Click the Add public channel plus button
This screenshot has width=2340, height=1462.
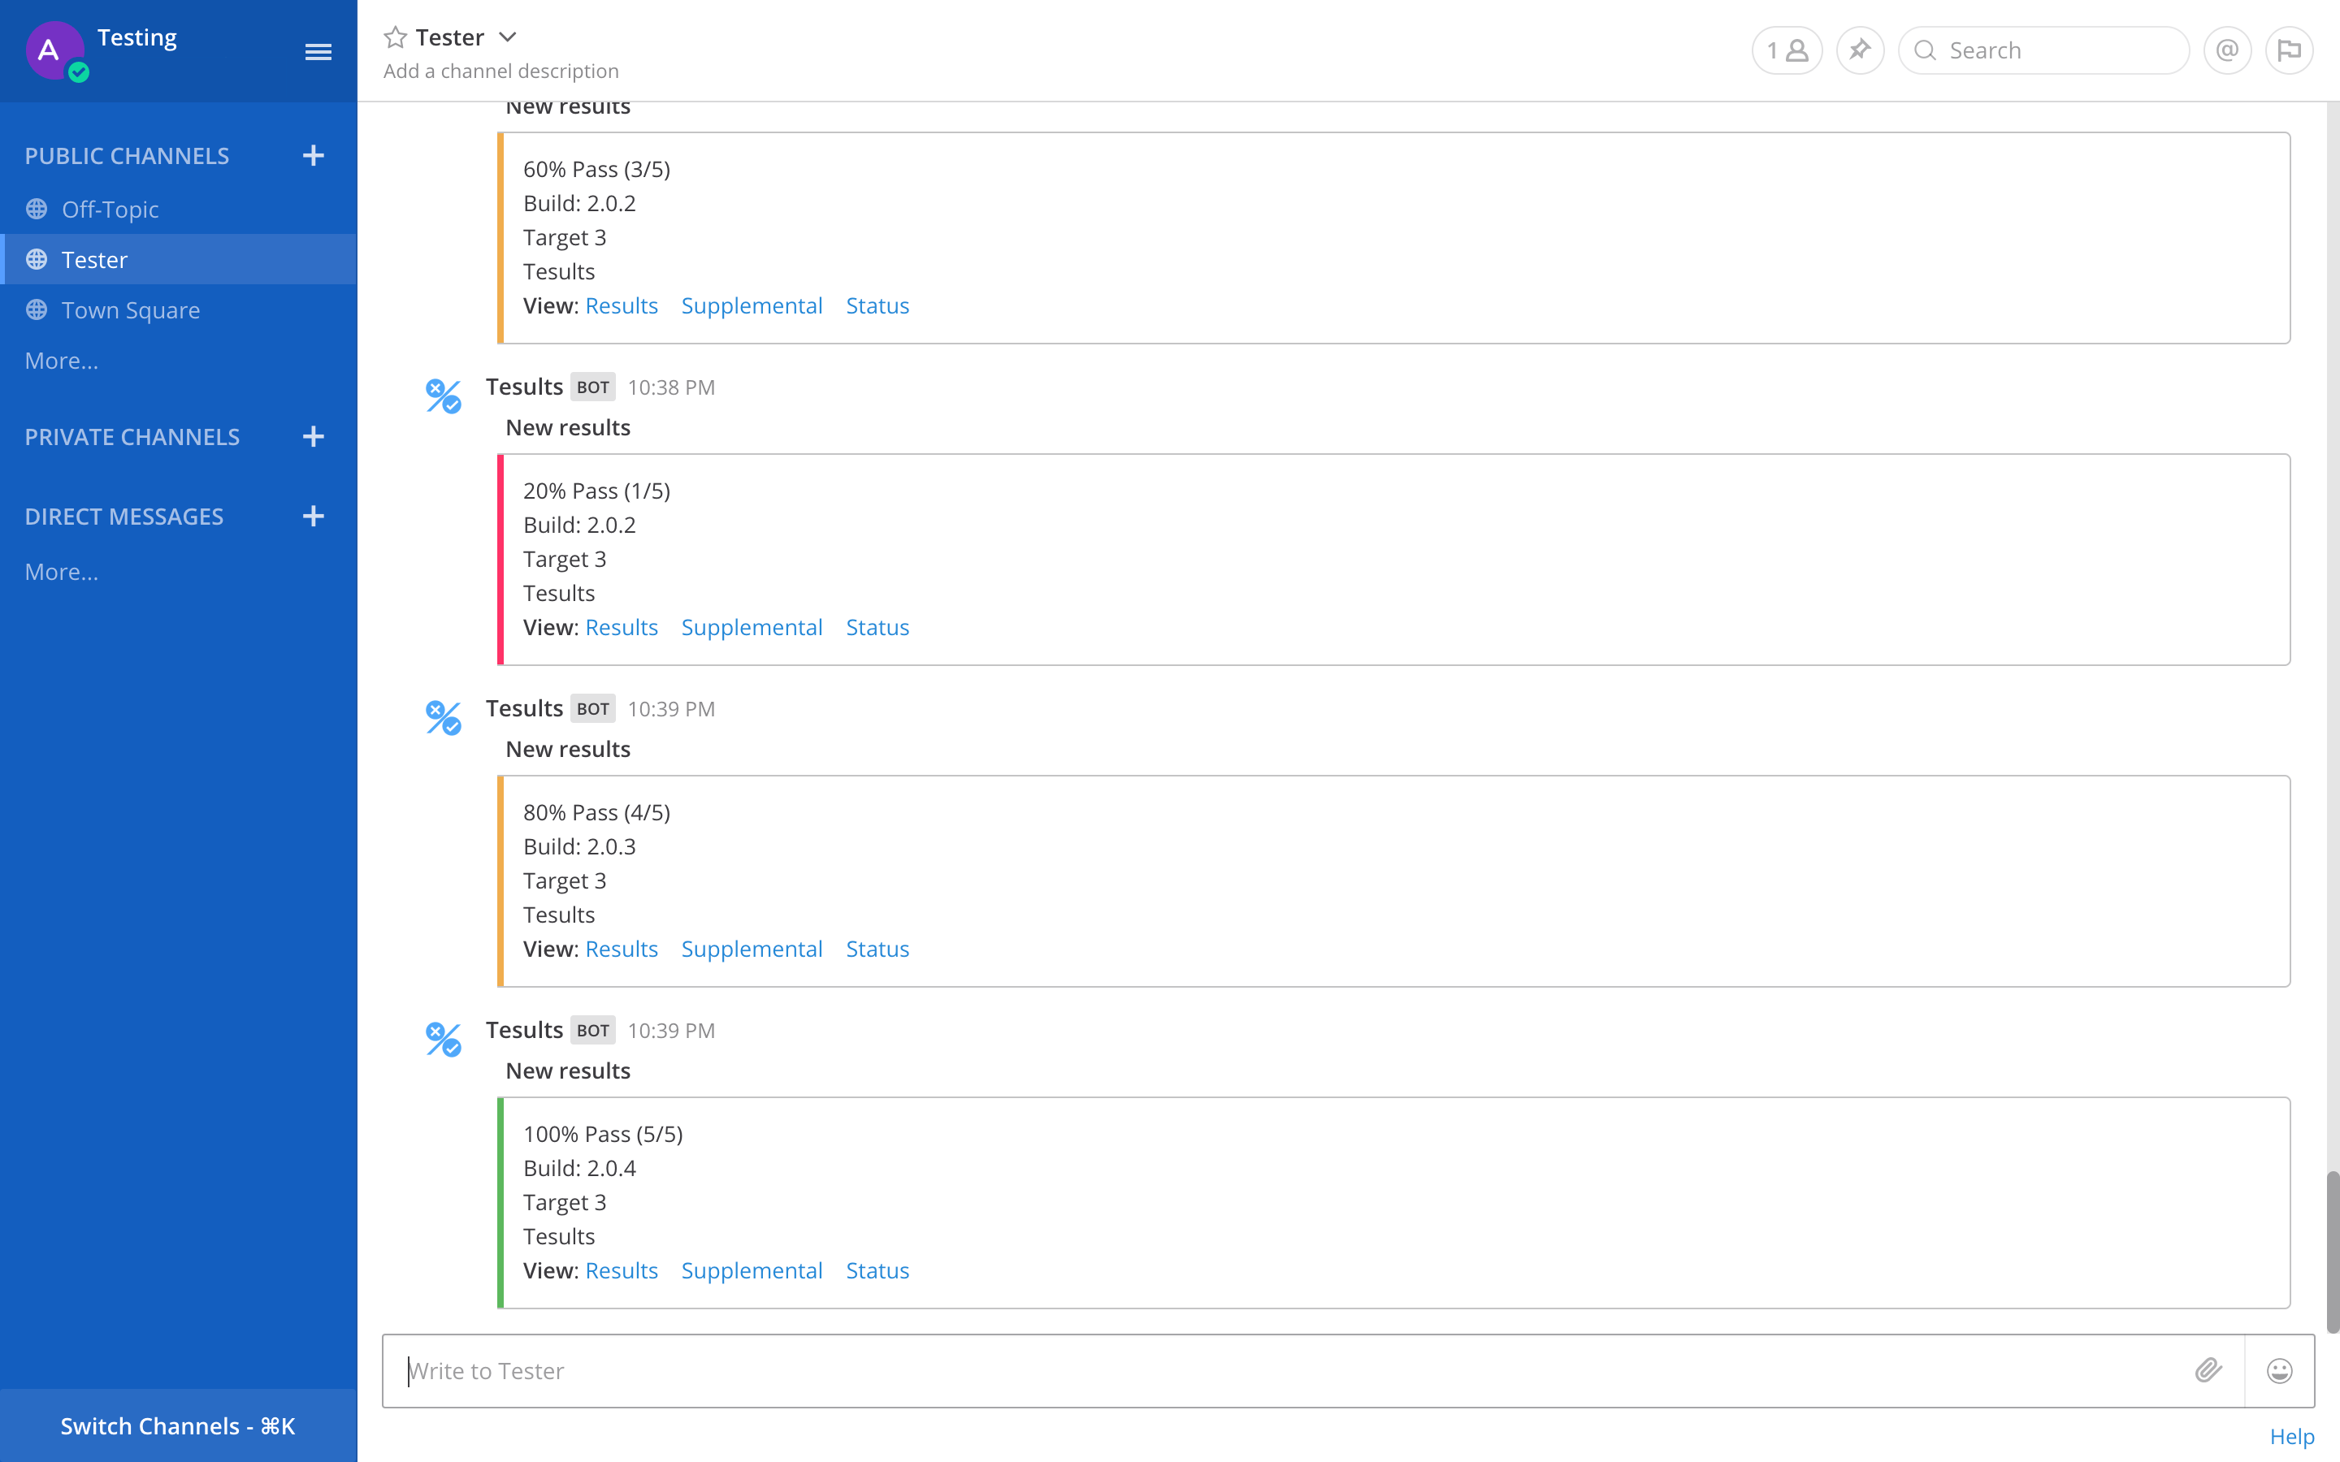click(314, 155)
